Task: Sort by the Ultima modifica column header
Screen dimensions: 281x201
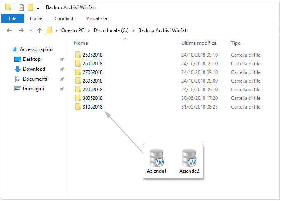Action: pyautogui.click(x=199, y=43)
